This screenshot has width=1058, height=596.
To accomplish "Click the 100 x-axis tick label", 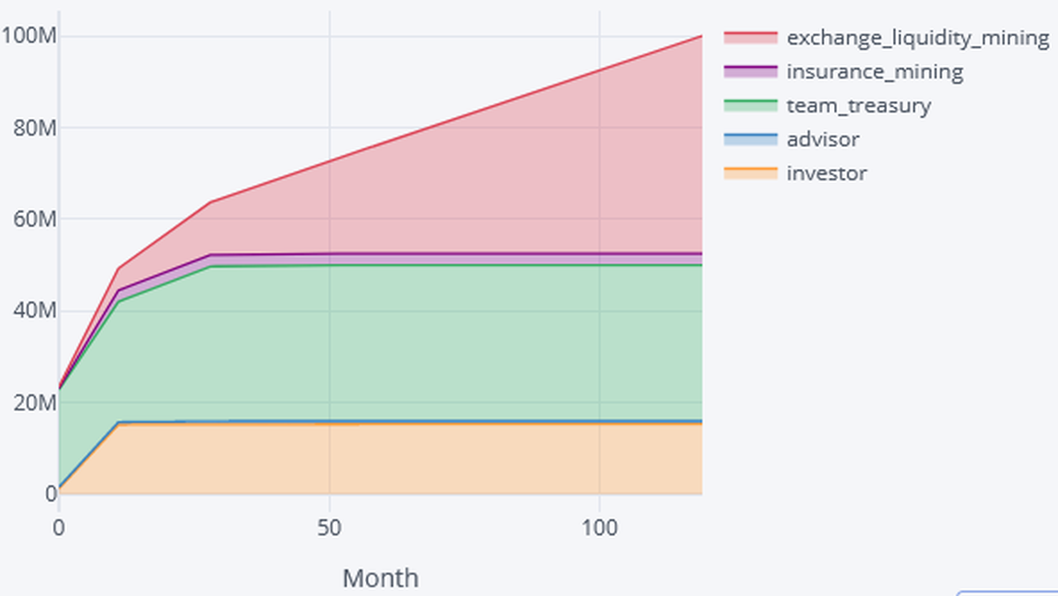I will click(600, 528).
